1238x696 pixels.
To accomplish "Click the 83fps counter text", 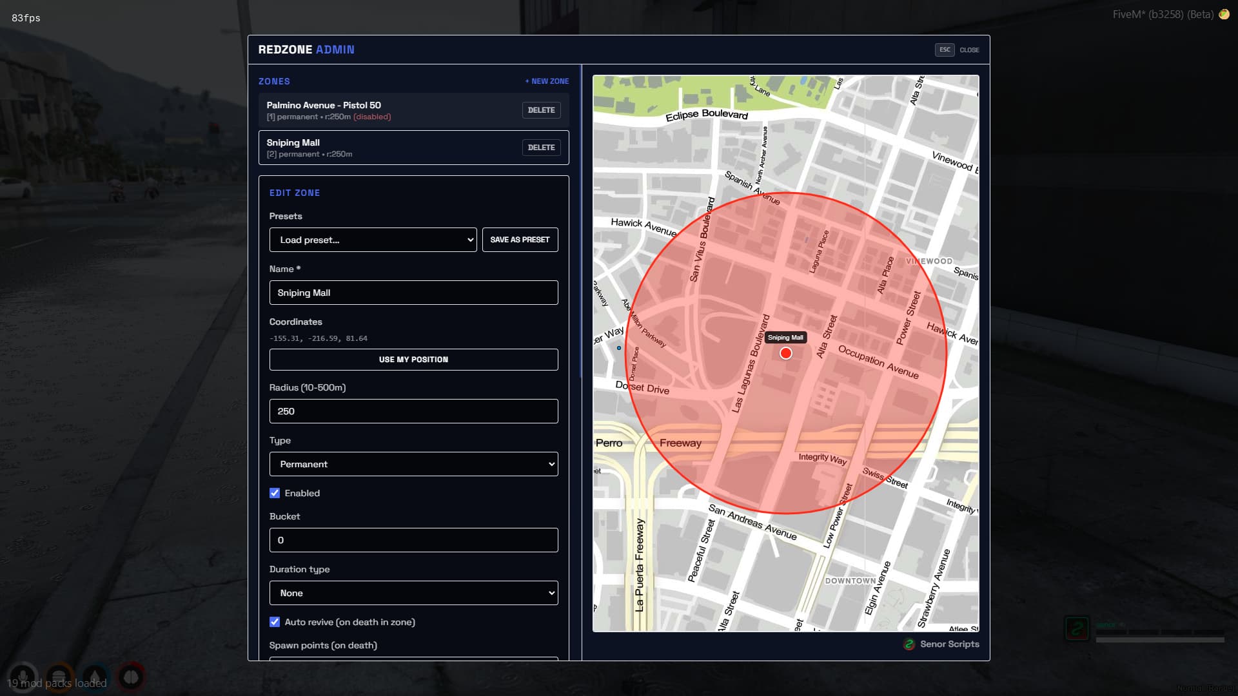I will [26, 18].
